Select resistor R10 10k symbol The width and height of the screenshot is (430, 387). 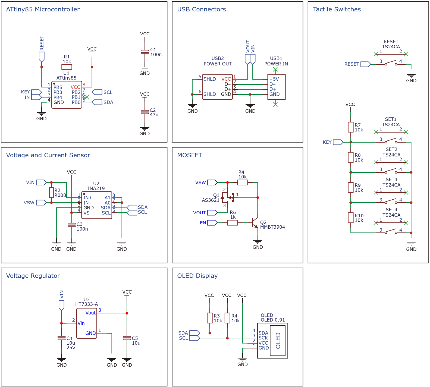click(x=351, y=218)
